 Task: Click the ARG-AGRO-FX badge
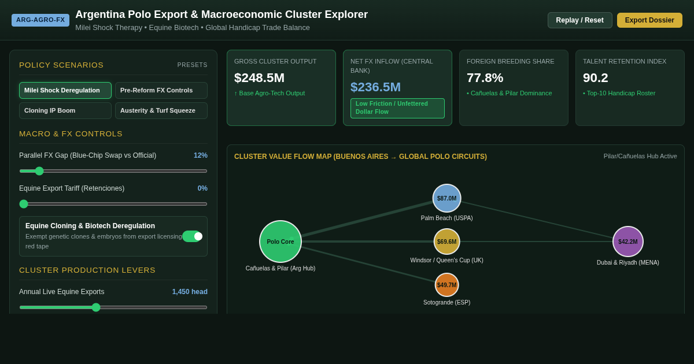(40, 20)
